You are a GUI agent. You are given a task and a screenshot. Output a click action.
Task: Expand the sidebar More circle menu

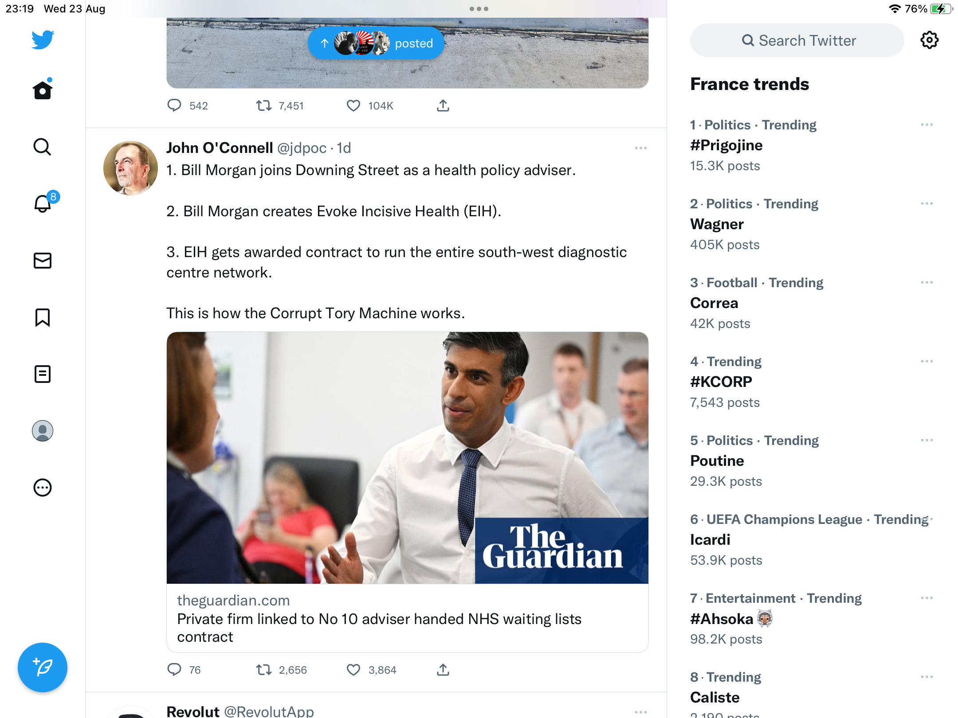(43, 488)
